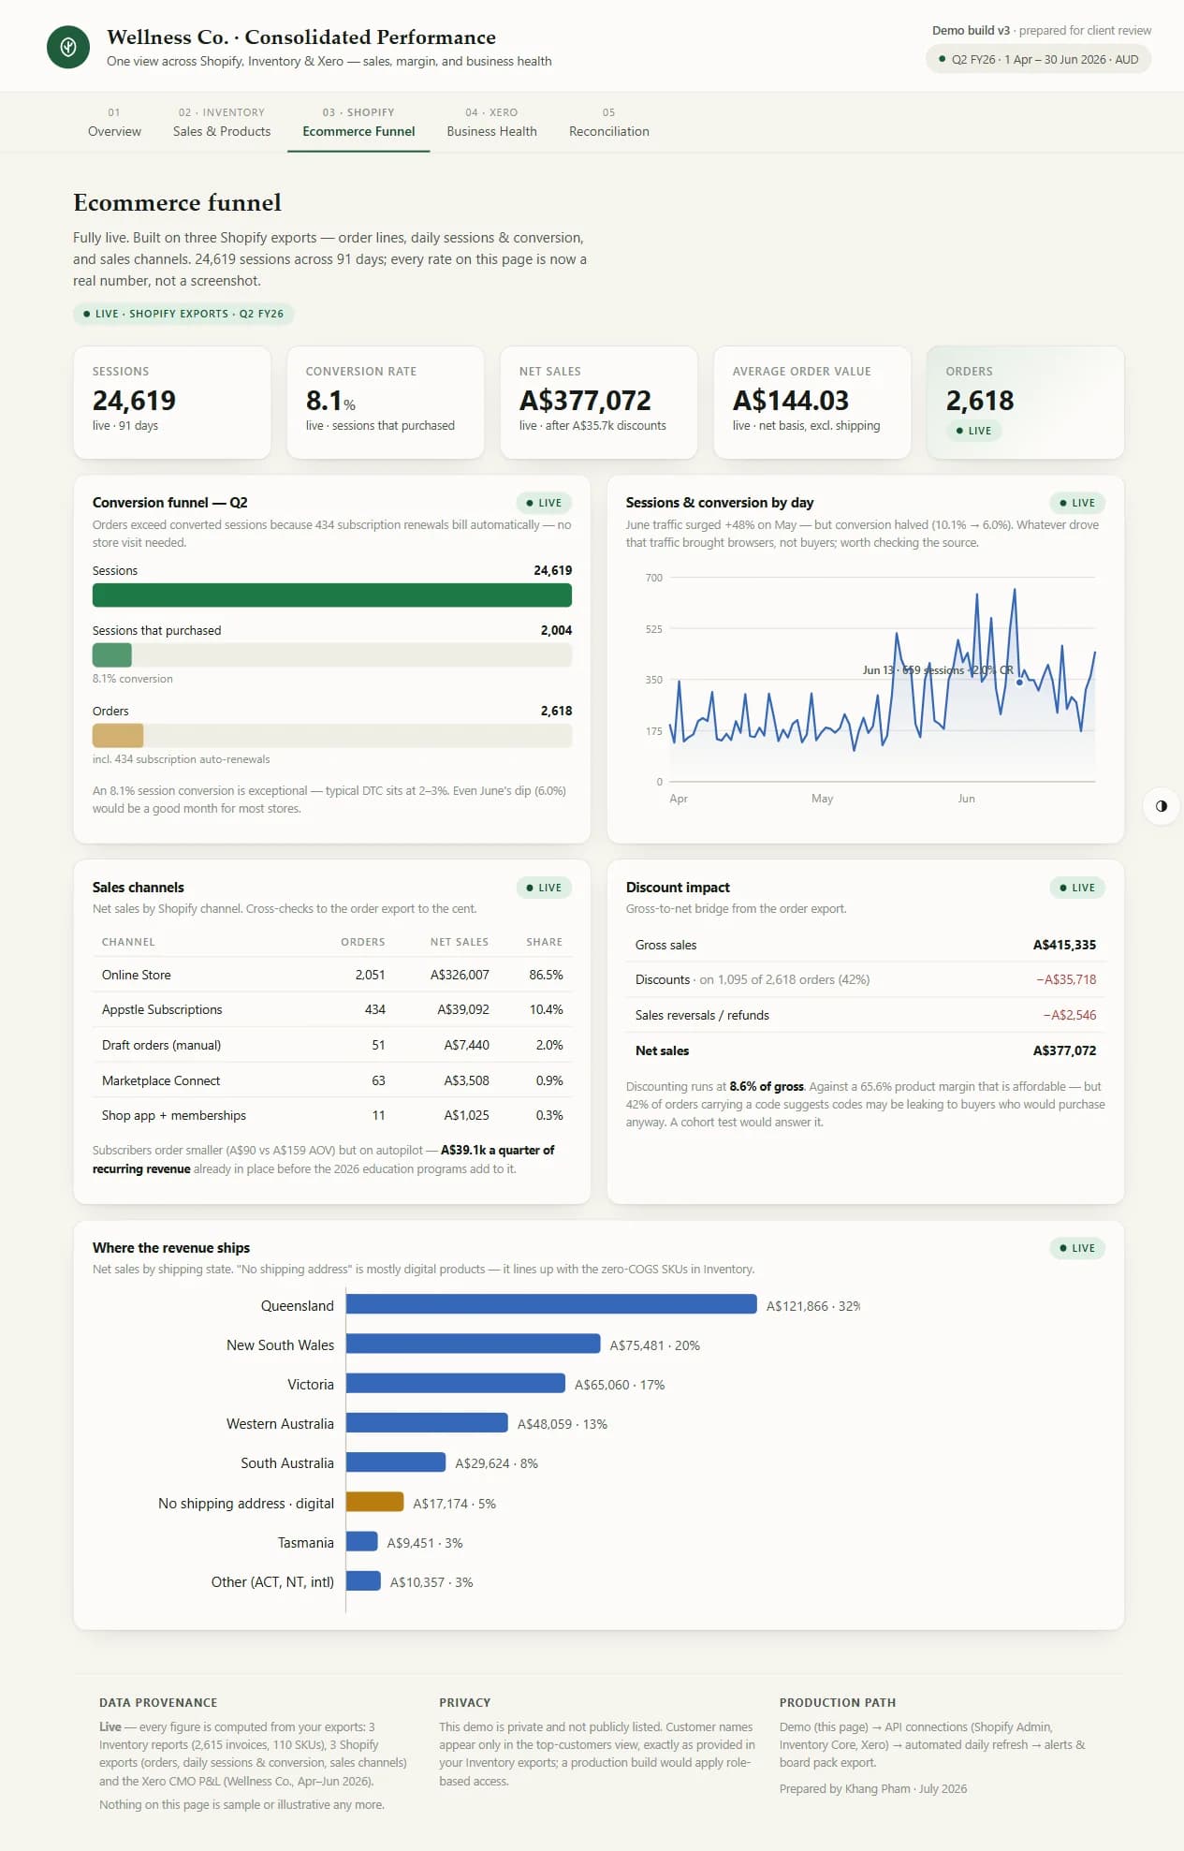Click the South Australia revenue bar
Viewport: 1184px width, 1851px height.
396,1462
